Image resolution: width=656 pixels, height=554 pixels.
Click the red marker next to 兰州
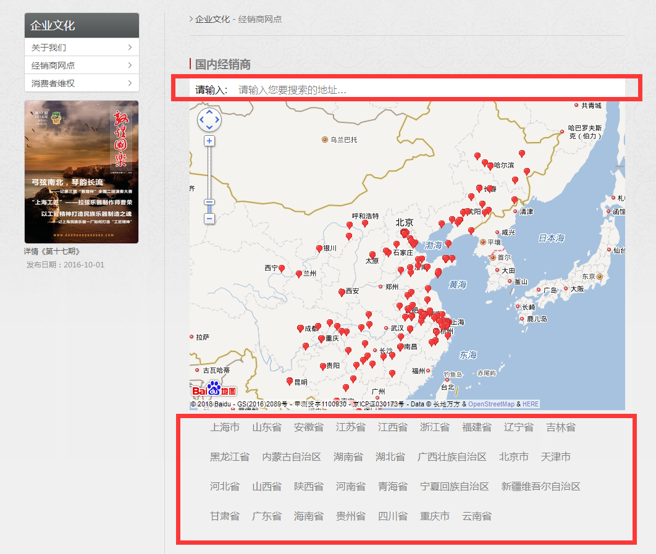pos(299,274)
